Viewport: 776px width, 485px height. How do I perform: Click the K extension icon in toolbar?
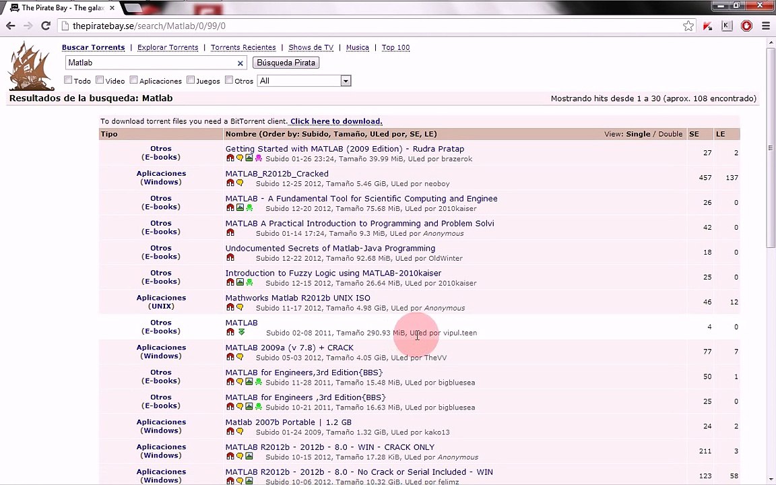pos(727,26)
